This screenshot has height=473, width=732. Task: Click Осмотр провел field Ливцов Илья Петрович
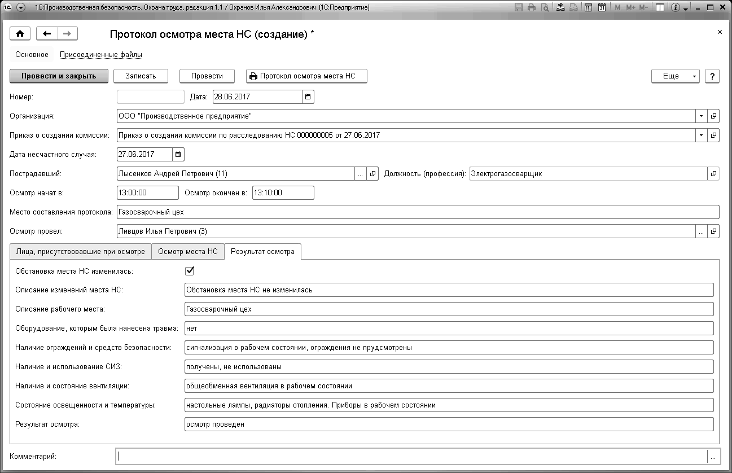pyautogui.click(x=406, y=231)
